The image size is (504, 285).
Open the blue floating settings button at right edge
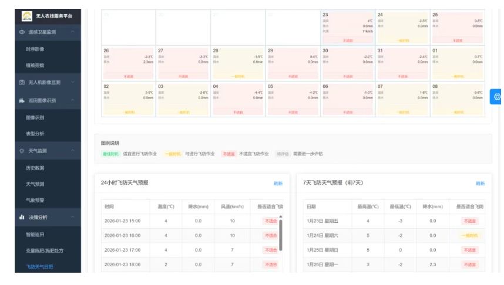[497, 97]
